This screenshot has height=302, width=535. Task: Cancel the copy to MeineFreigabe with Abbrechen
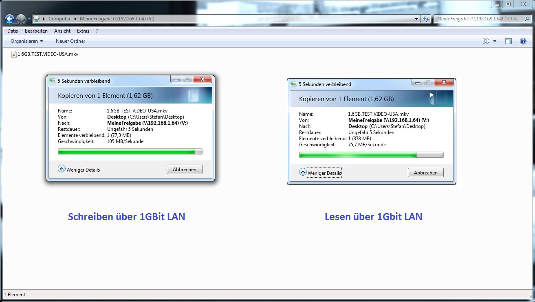(x=185, y=169)
